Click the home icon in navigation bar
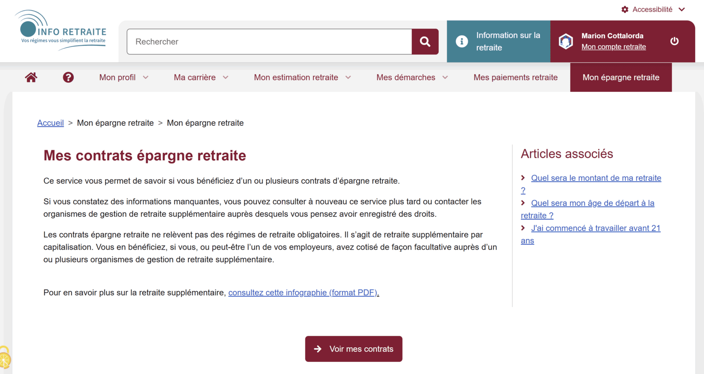704x374 pixels. (31, 77)
